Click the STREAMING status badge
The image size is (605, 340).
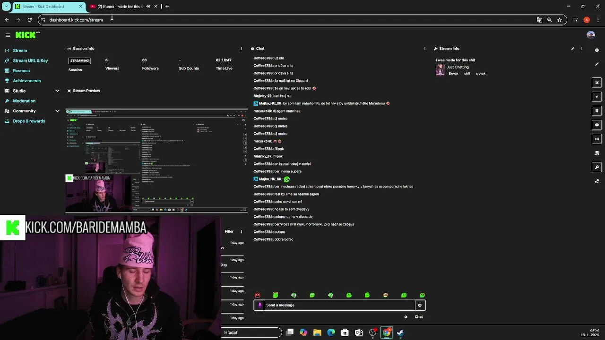(x=79, y=60)
